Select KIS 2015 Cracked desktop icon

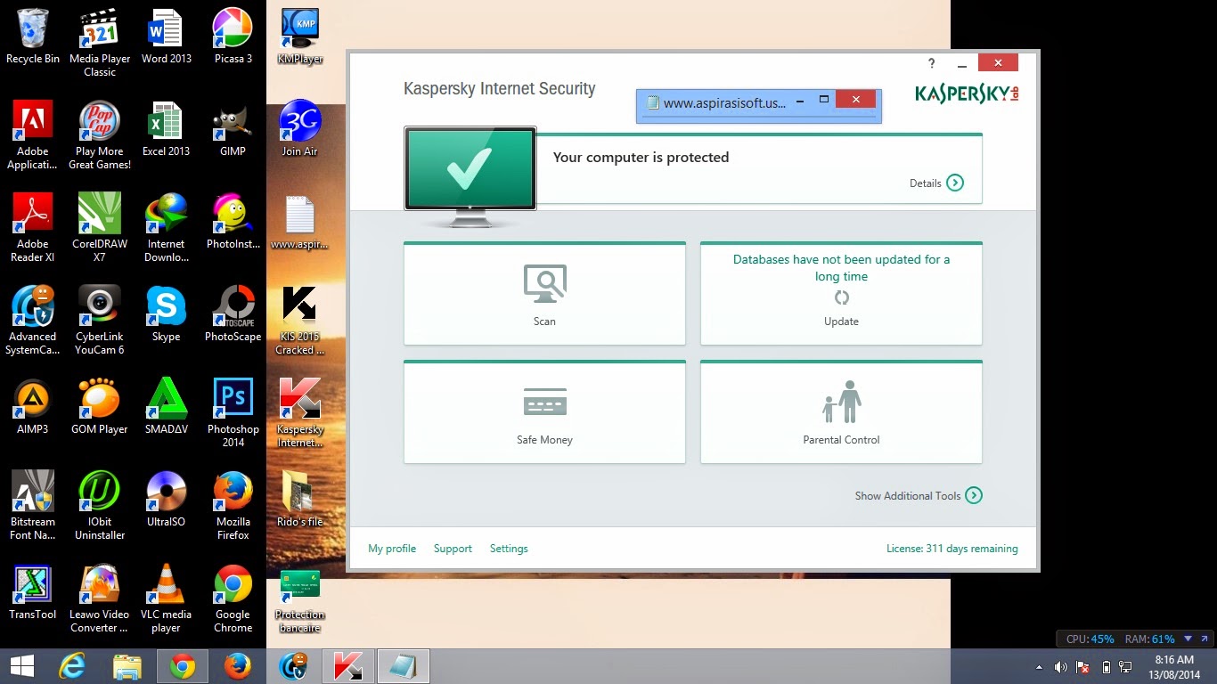(300, 320)
